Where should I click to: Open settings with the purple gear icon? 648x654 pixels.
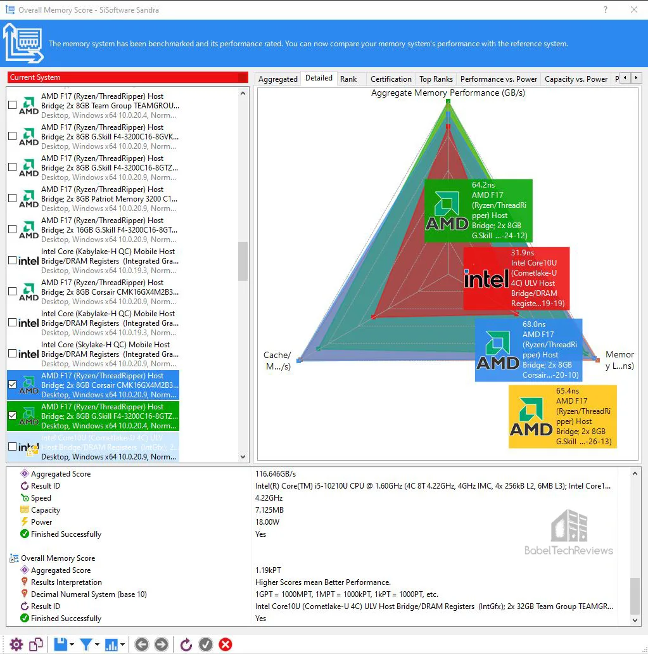tap(16, 644)
